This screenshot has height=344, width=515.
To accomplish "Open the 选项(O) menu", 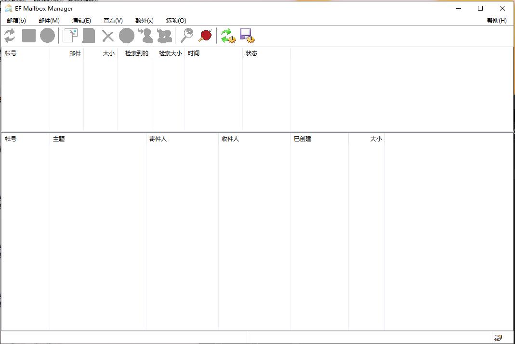I will point(176,21).
